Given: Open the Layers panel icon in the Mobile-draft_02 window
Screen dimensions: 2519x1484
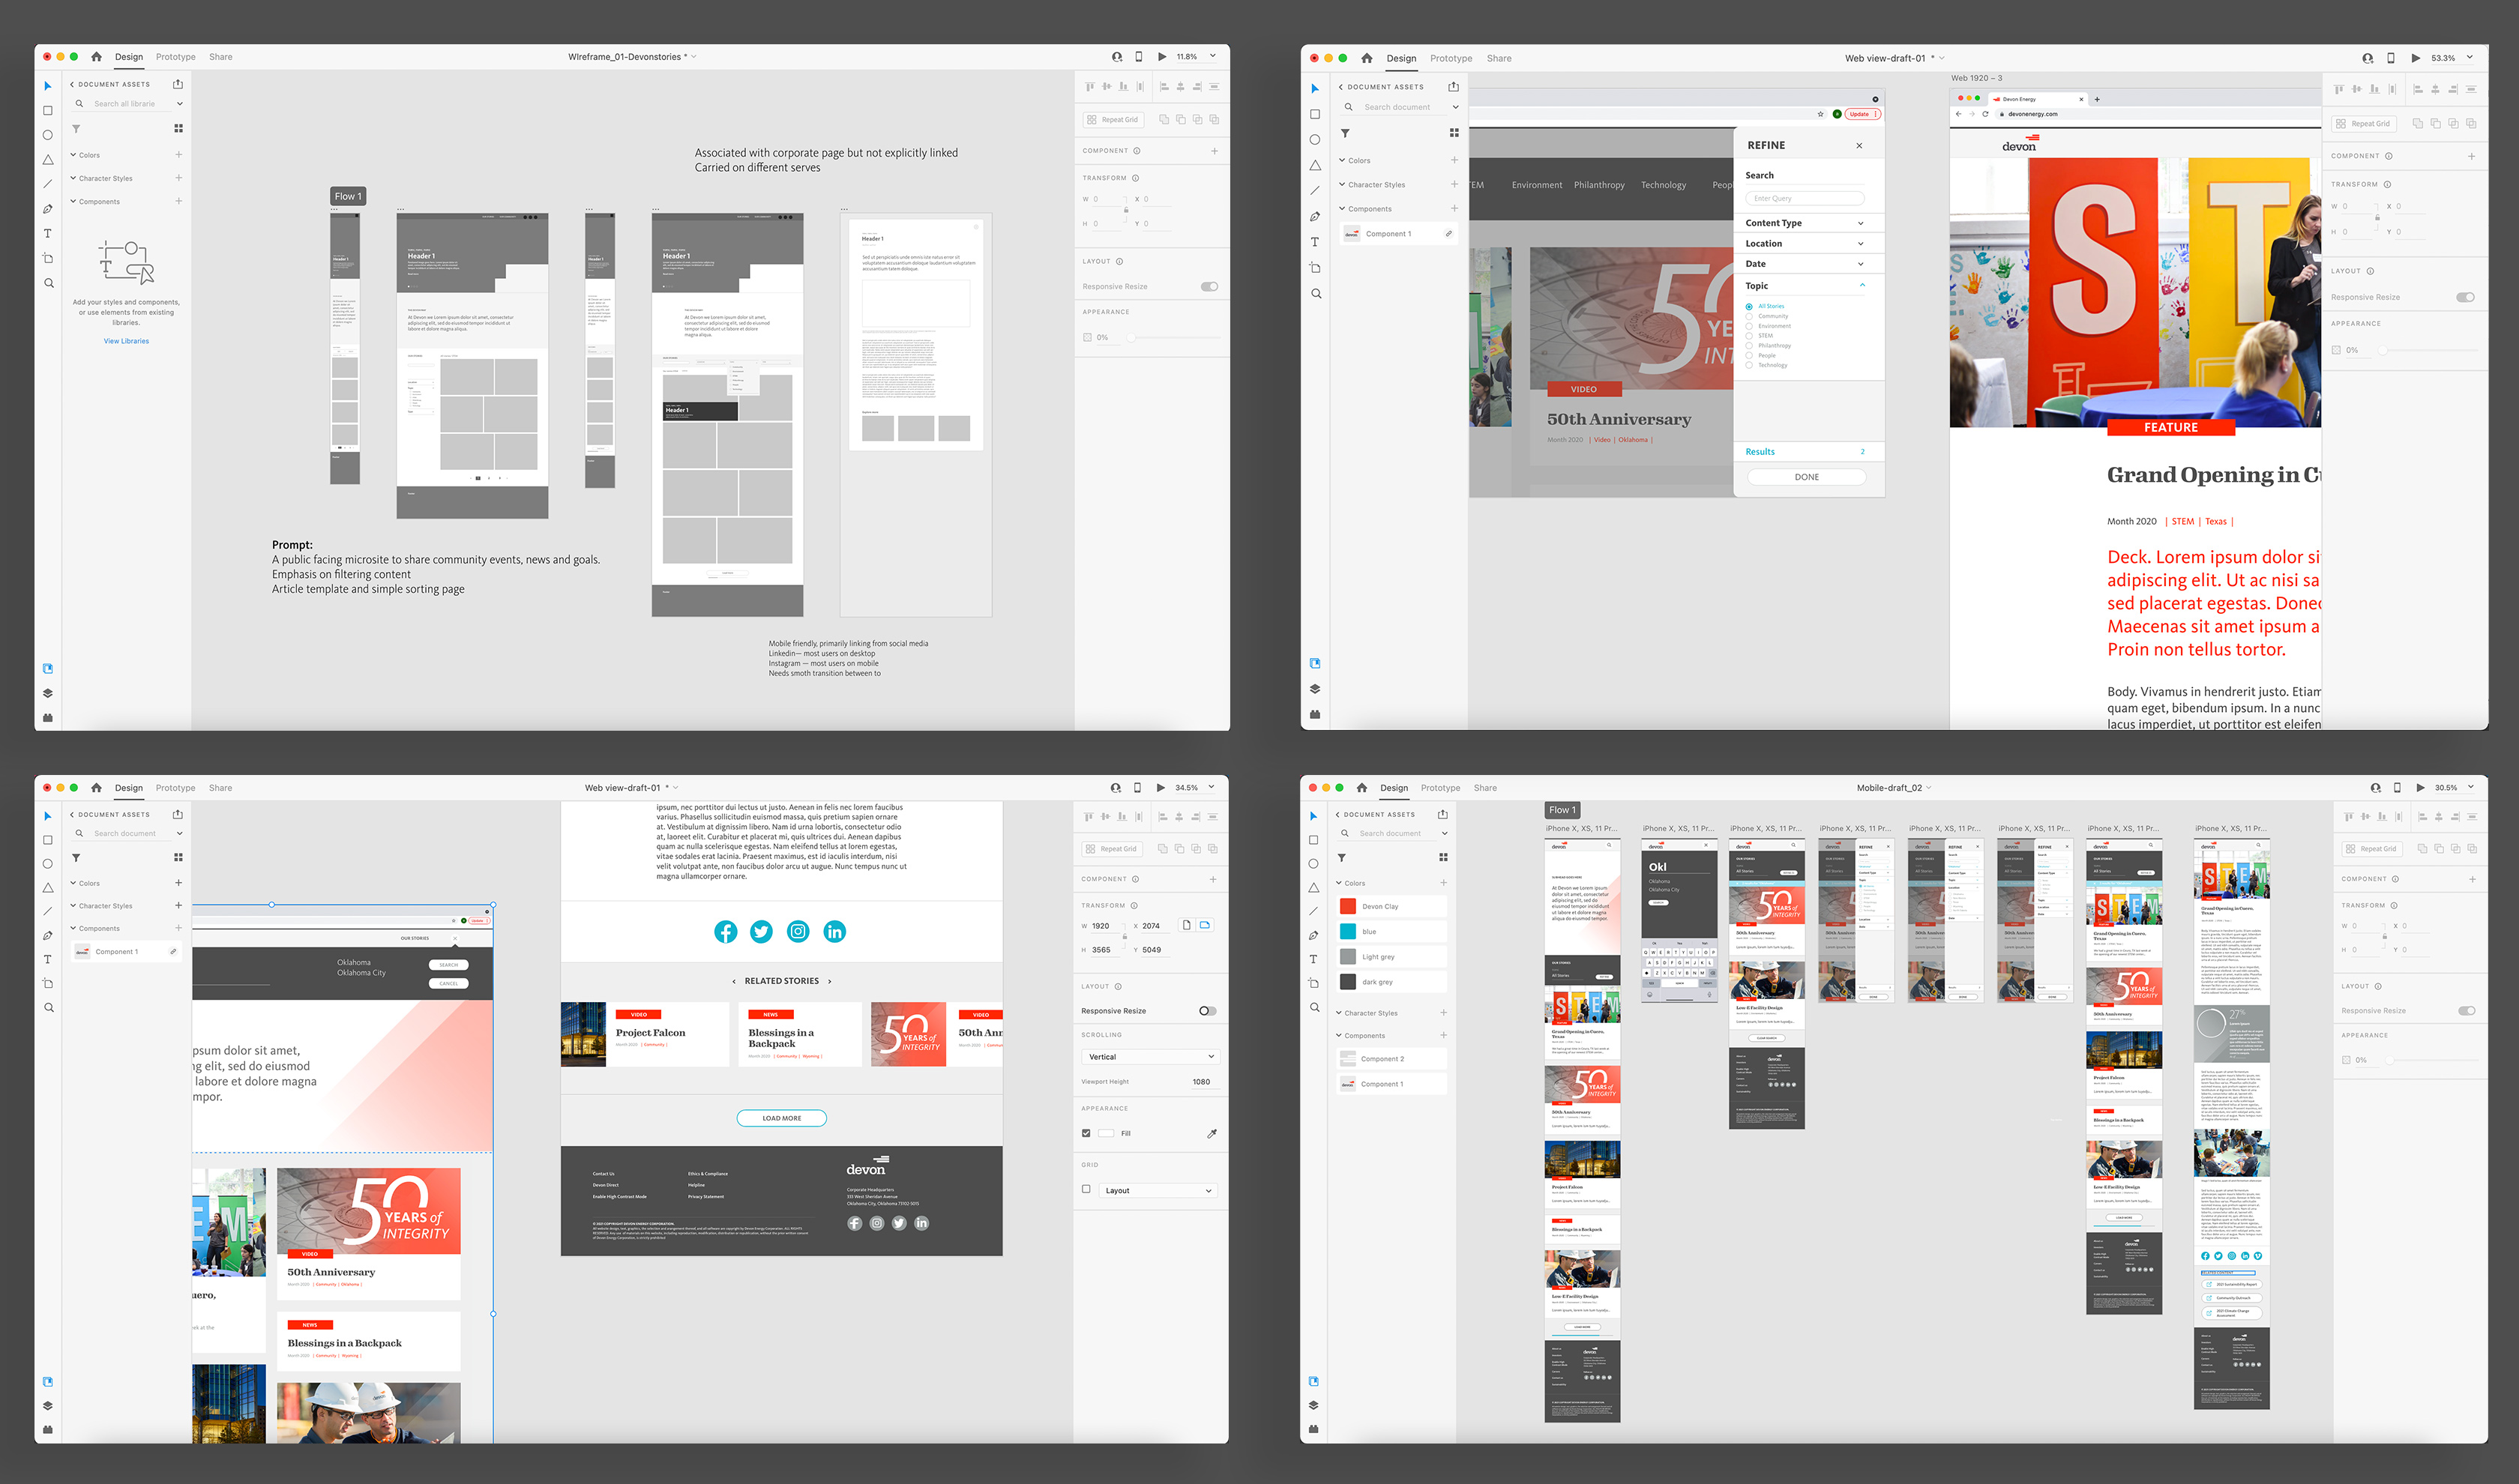Looking at the screenshot, I should coord(1313,1405).
